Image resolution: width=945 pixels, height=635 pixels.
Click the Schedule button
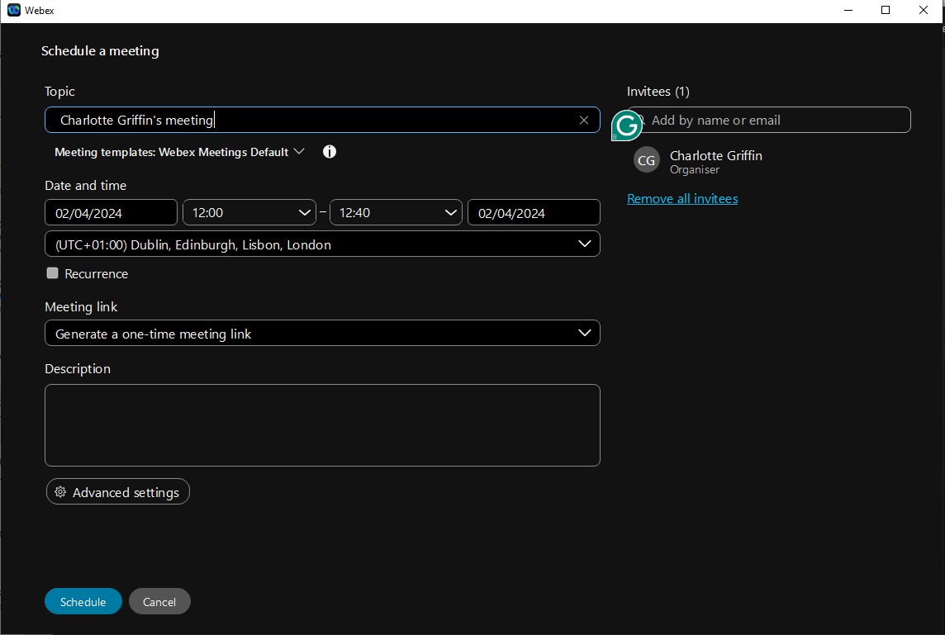[x=83, y=601]
